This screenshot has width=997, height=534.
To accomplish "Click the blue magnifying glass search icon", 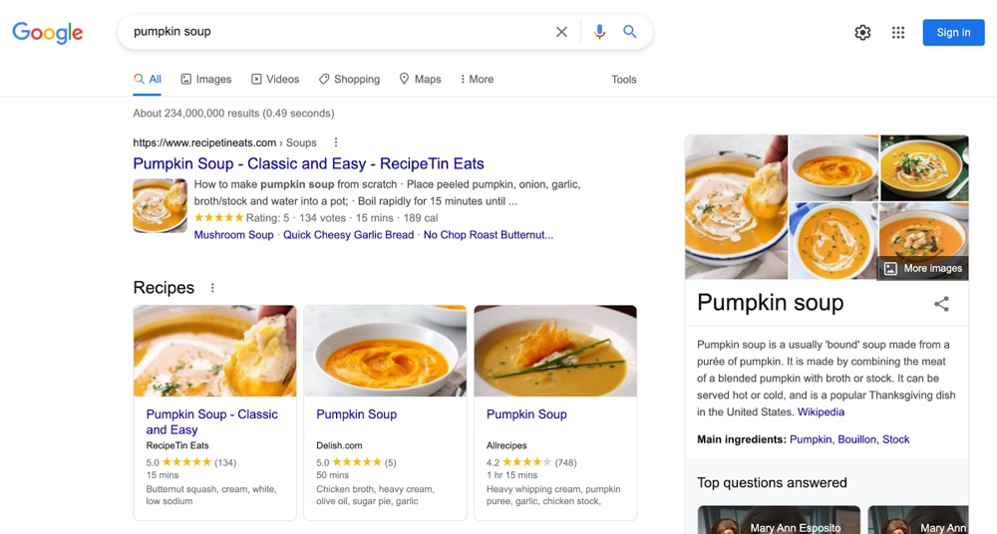I will pos(630,32).
